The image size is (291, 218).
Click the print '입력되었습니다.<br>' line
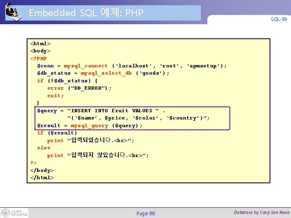(91, 140)
